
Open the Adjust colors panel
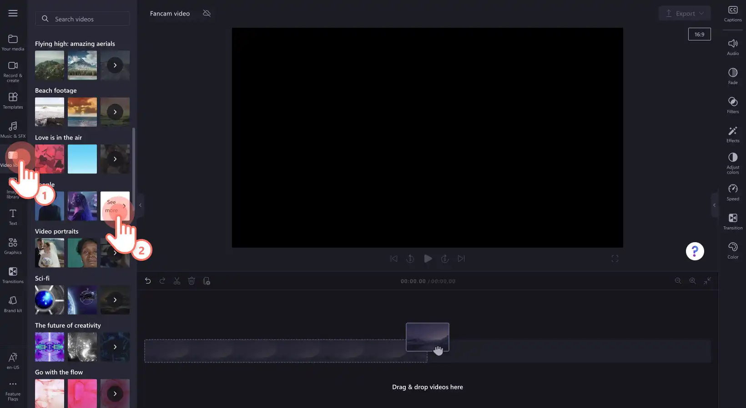tap(733, 164)
